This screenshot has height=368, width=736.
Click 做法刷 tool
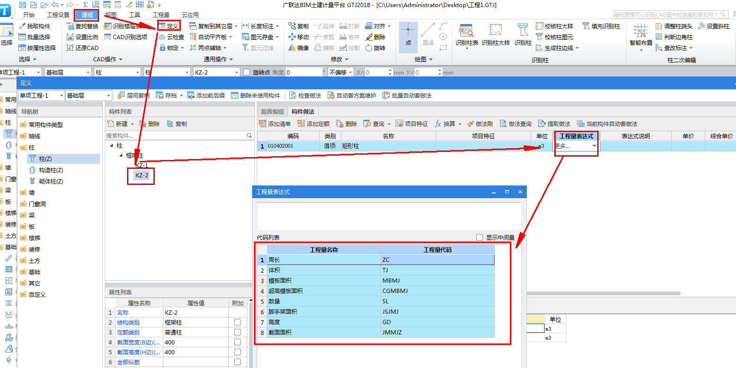coord(480,124)
